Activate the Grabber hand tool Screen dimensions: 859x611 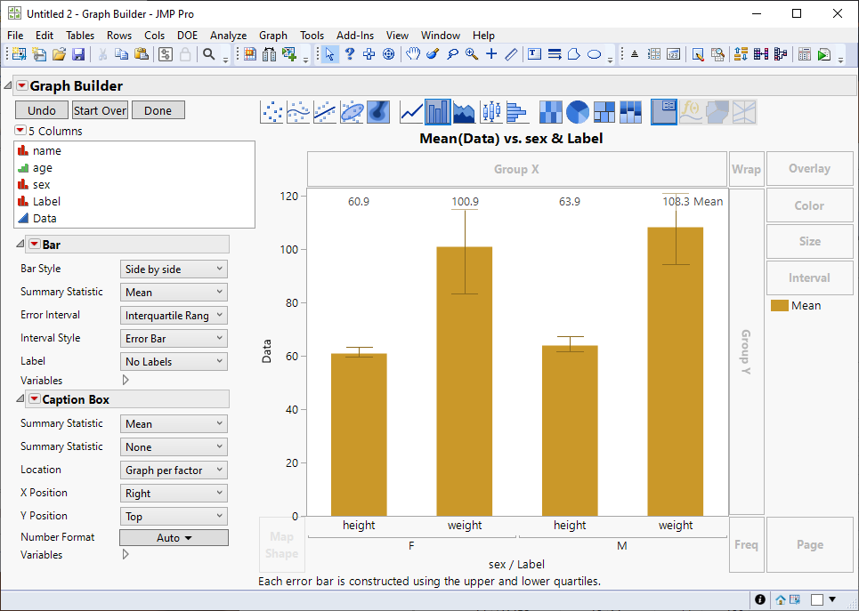[x=413, y=54]
